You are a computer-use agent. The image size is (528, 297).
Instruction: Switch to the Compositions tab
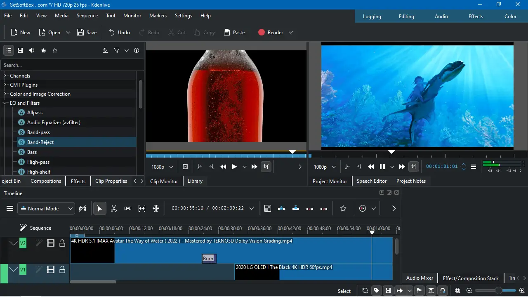click(x=46, y=181)
